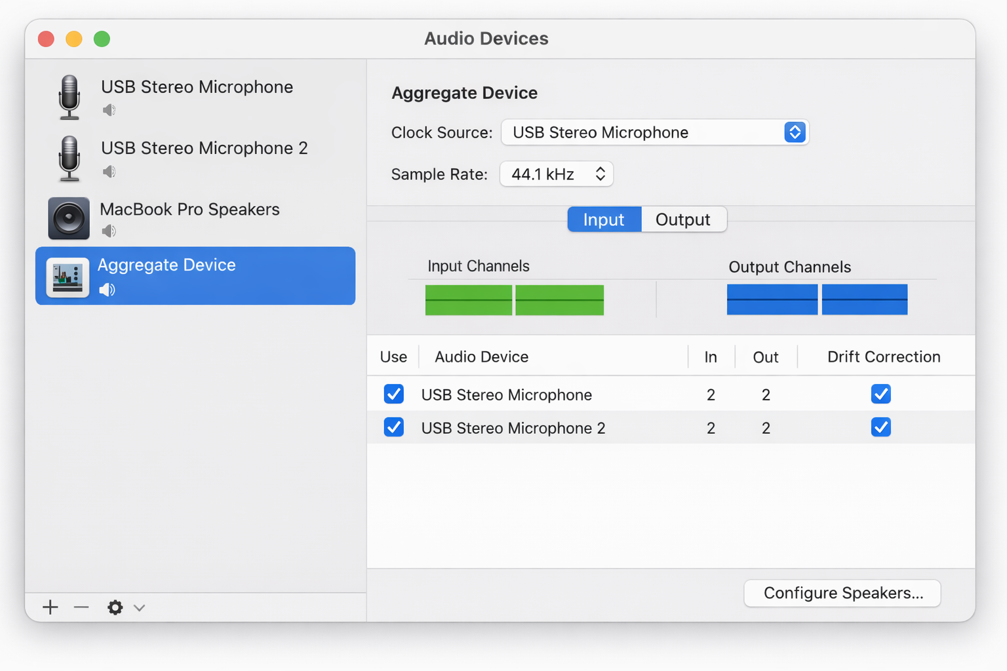Click the second green input channel meter
Image resolution: width=1007 pixels, height=671 pixels.
pyautogui.click(x=560, y=300)
